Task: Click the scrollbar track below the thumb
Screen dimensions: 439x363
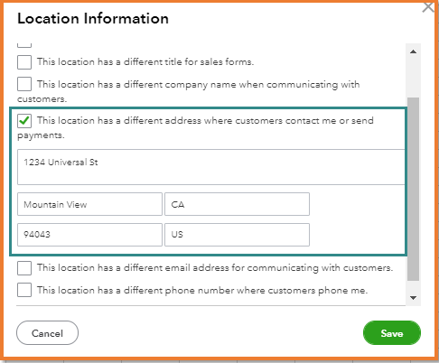Action: pos(413,286)
